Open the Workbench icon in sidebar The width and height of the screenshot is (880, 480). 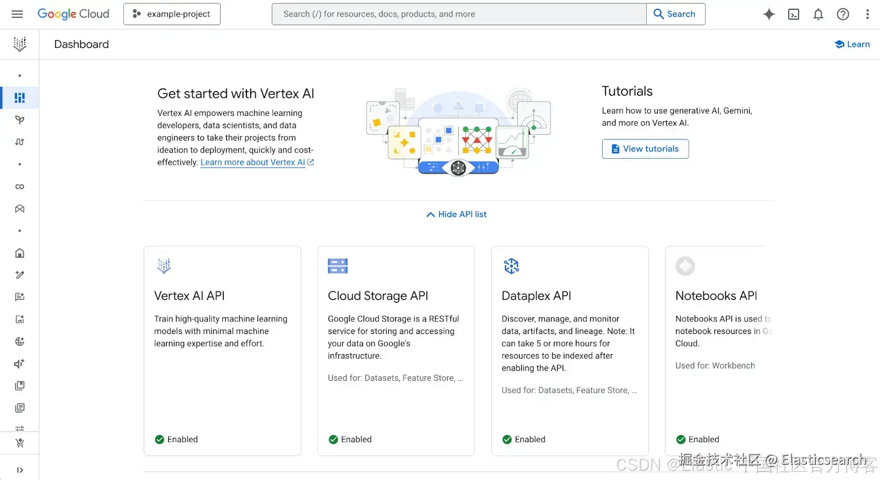(x=20, y=209)
